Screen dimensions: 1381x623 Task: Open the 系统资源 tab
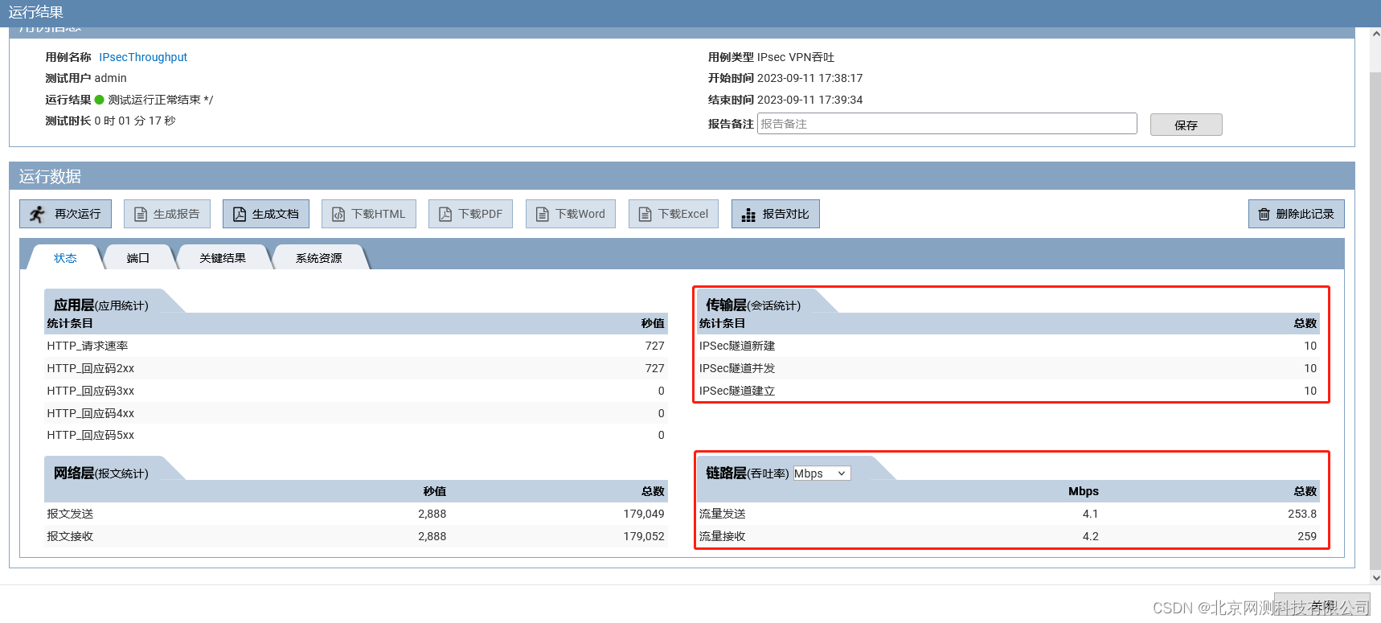319,258
